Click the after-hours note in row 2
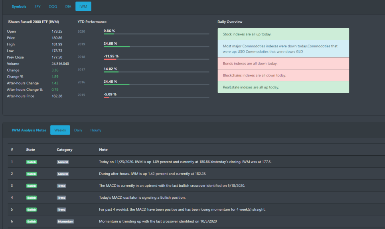385x229 pixels. [x=153, y=174]
